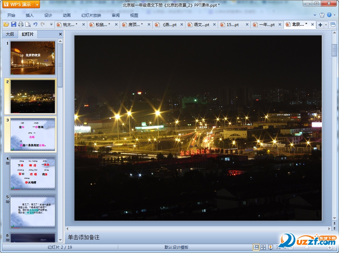Click the Print icon
339x253 pixels.
click(x=21, y=24)
